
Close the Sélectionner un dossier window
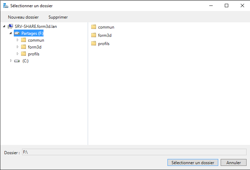(x=242, y=6)
